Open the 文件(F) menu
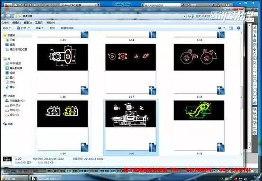This screenshot has width=262, height=181. point(5,23)
